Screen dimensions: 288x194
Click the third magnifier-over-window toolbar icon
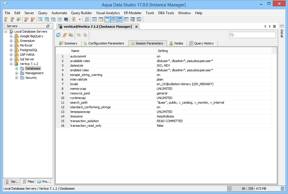[x=53, y=19]
